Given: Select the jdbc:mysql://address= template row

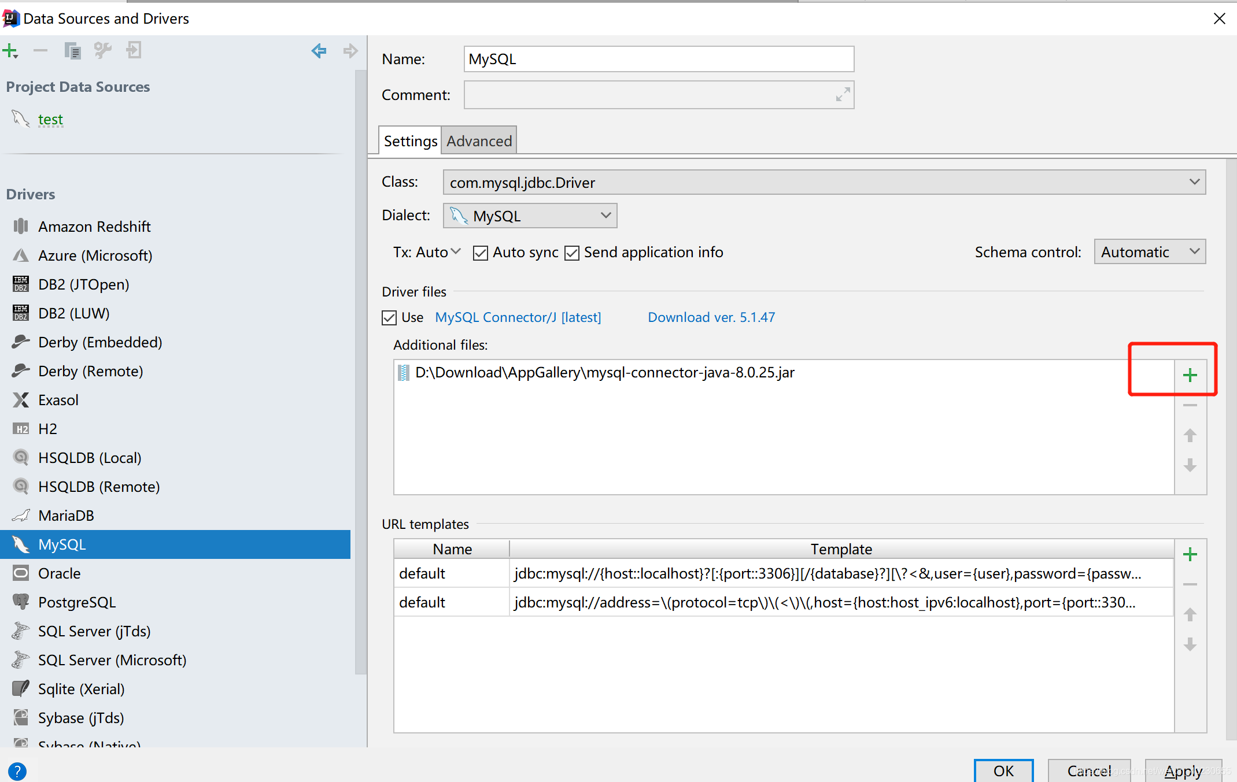Looking at the screenshot, I should (x=784, y=602).
